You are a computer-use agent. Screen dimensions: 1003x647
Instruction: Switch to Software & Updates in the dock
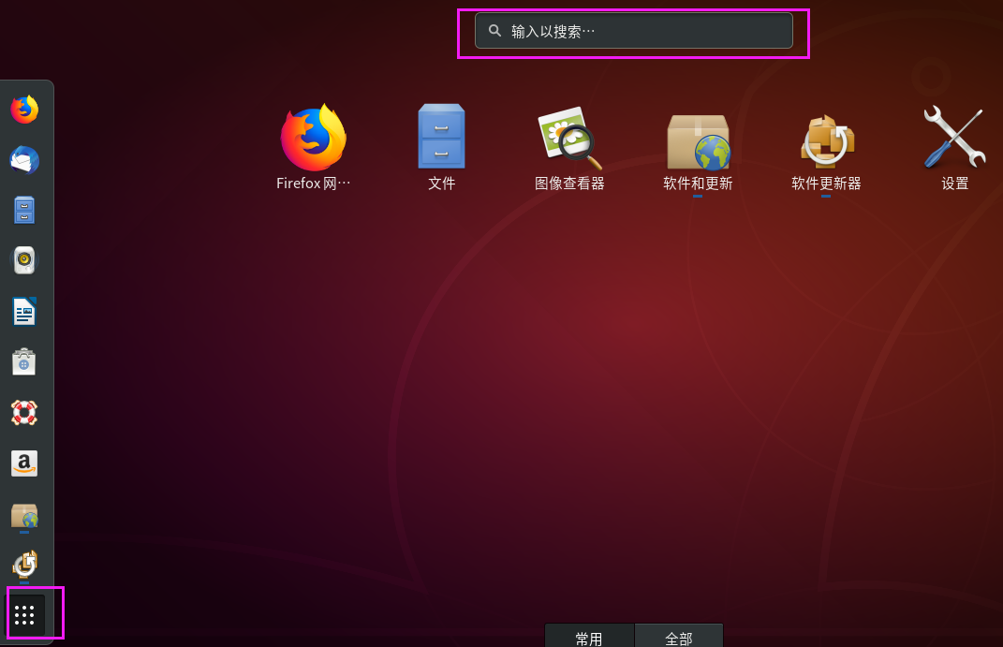click(x=24, y=515)
